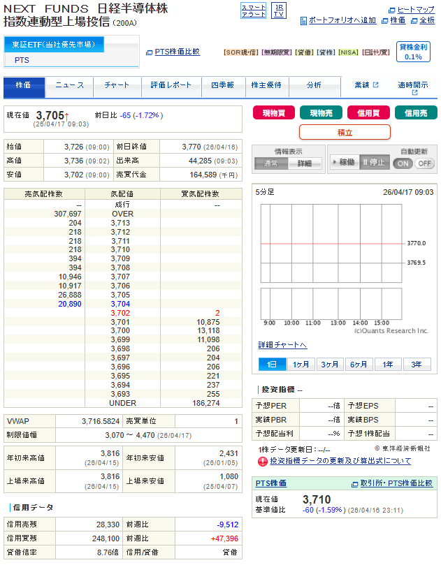Open the IR TV icon
The width and height of the screenshot is (441, 565).
[279, 10]
